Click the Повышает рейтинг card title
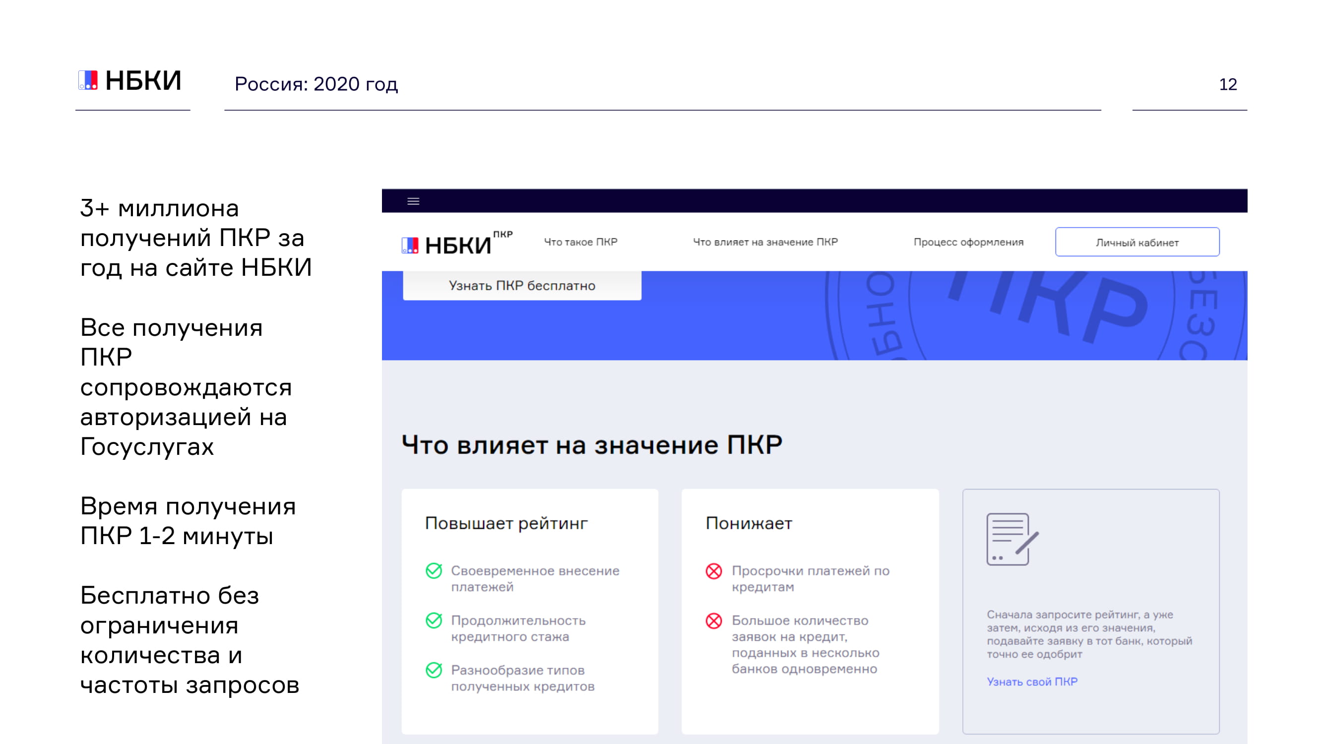The width and height of the screenshot is (1323, 744). (x=506, y=523)
